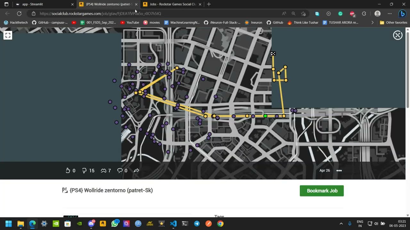Click the Apr 26 date text
Image resolution: width=410 pixels, height=230 pixels.
point(324,171)
